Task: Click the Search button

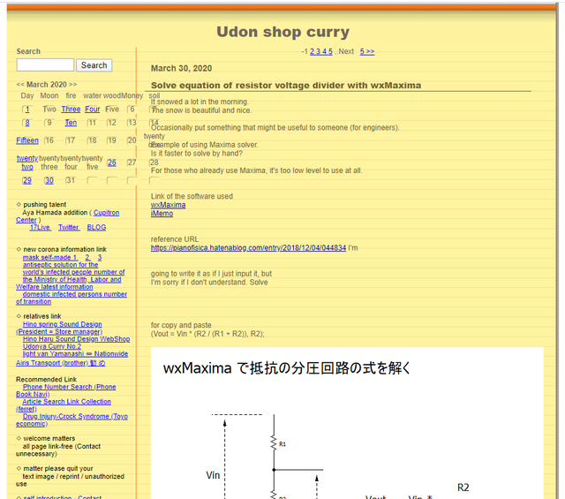Action: click(x=94, y=65)
